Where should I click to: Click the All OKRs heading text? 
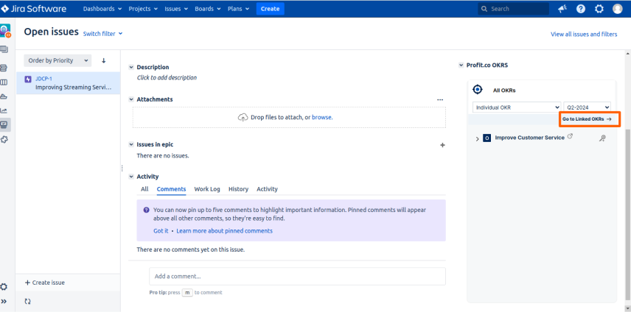point(503,91)
